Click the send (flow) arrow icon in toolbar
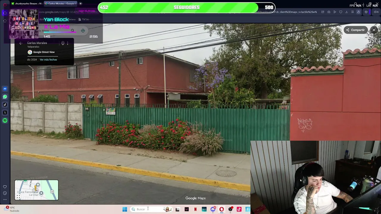Viewport: 381px width, 214px height. coord(335,12)
